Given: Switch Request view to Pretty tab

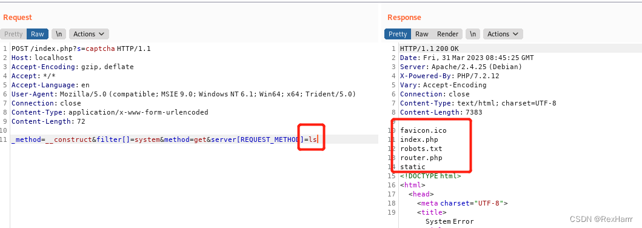Looking at the screenshot, I should 13,34.
